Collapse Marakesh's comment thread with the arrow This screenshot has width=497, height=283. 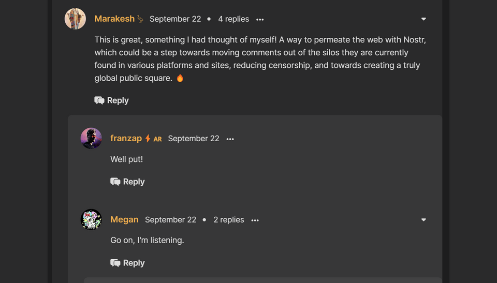pyautogui.click(x=423, y=19)
